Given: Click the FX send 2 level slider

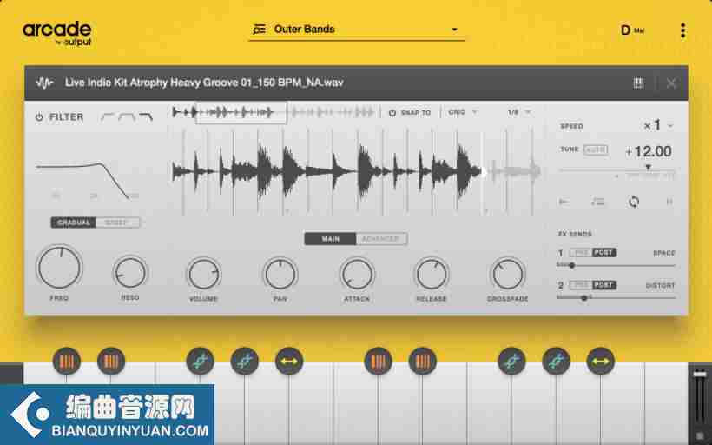Looking at the screenshot, I should pyautogui.click(x=616, y=298).
